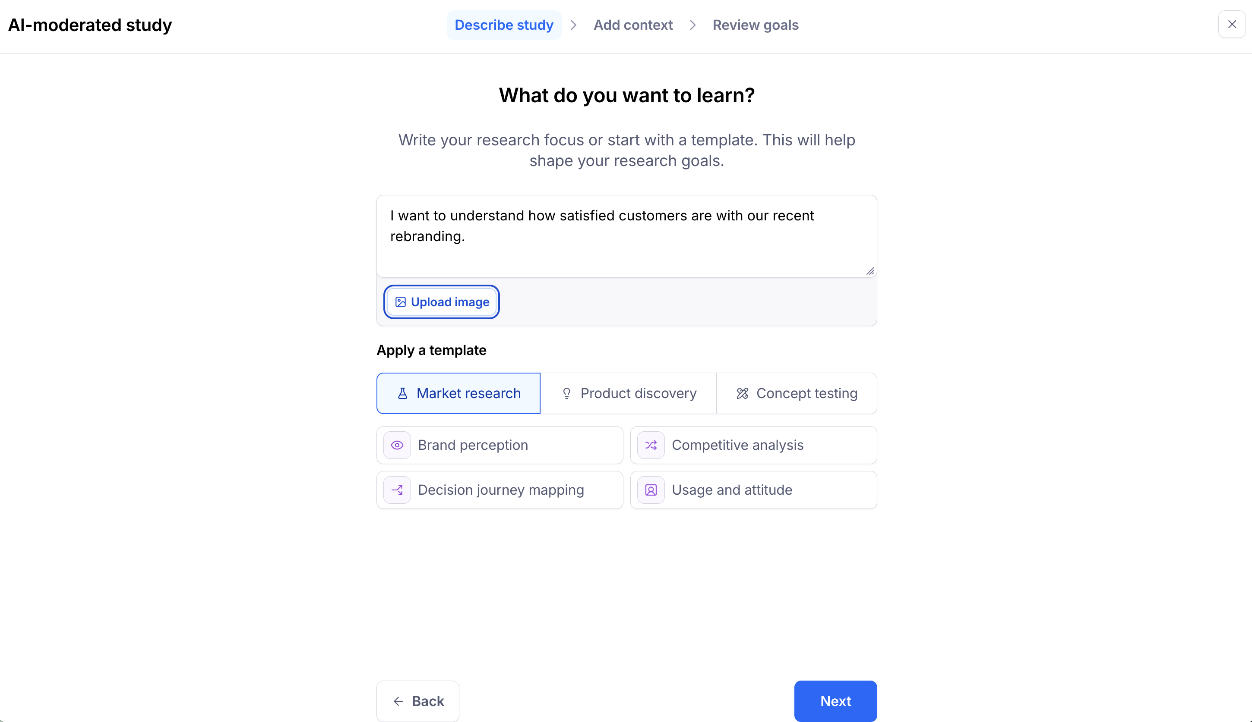Viewport: 1252px width, 722px height.
Task: Close the AI-moderated study dialog
Action: (x=1232, y=24)
